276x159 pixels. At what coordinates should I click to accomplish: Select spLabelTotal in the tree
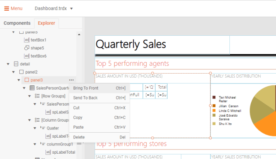[x=63, y=152]
